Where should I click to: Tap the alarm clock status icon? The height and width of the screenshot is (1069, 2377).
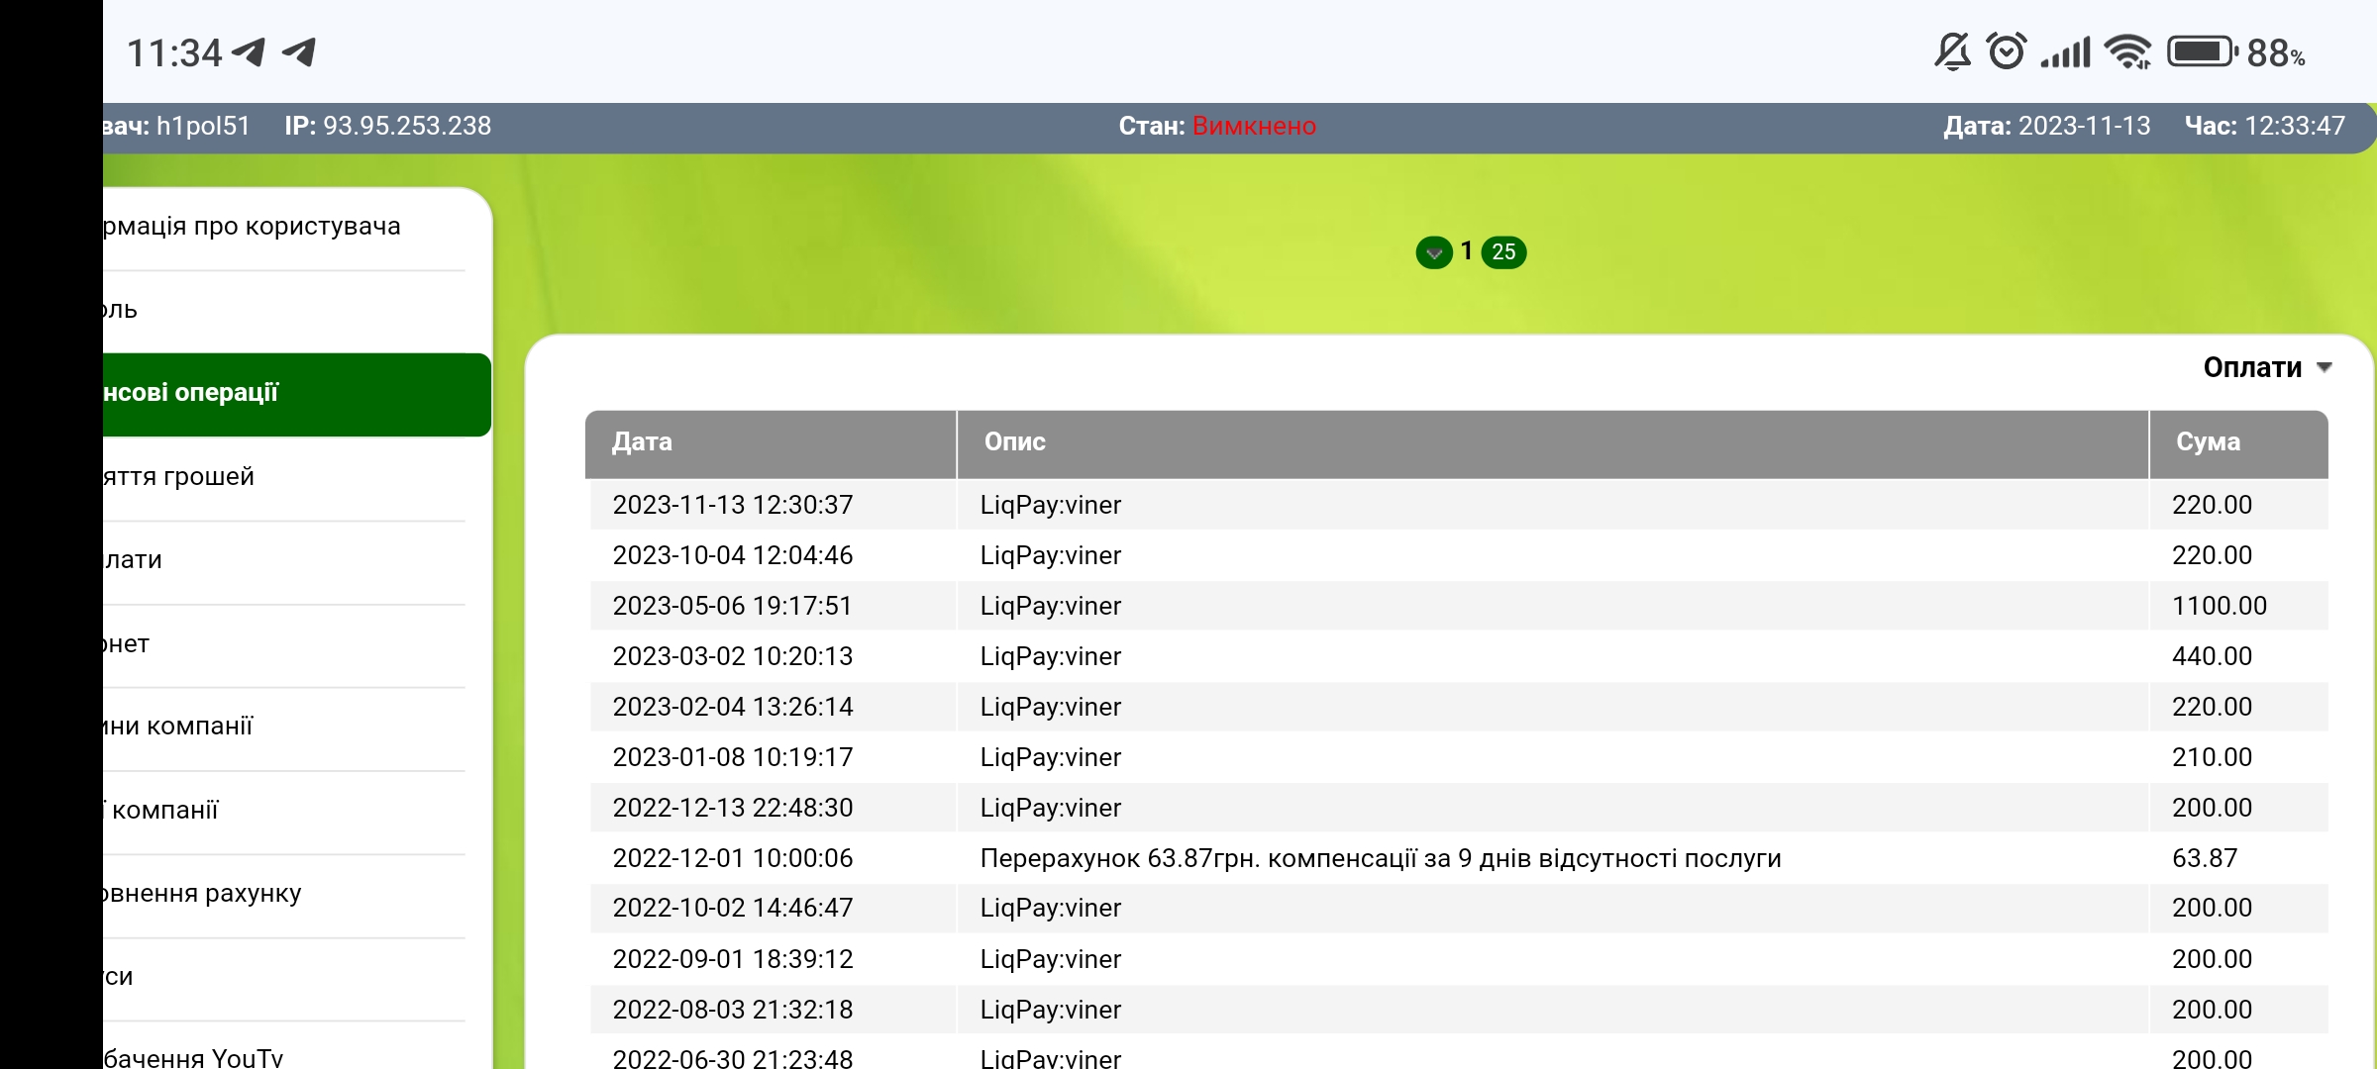2007,51
